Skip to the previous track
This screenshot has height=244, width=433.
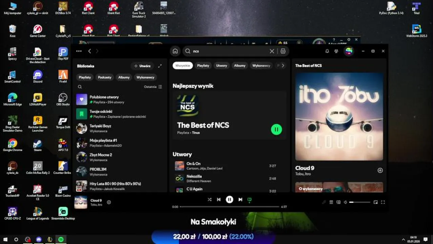219,200
